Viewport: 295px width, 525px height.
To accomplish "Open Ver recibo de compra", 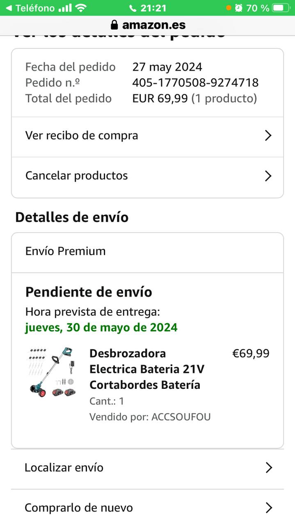I will pos(82,136).
